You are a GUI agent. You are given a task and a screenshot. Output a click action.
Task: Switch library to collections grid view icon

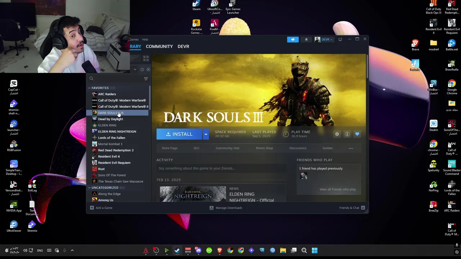tap(146, 58)
